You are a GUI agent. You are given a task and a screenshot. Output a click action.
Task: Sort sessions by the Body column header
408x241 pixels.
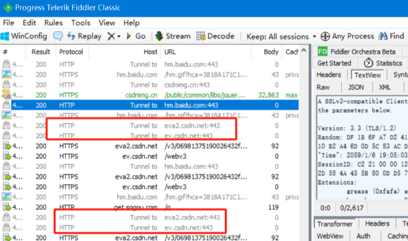(x=271, y=52)
